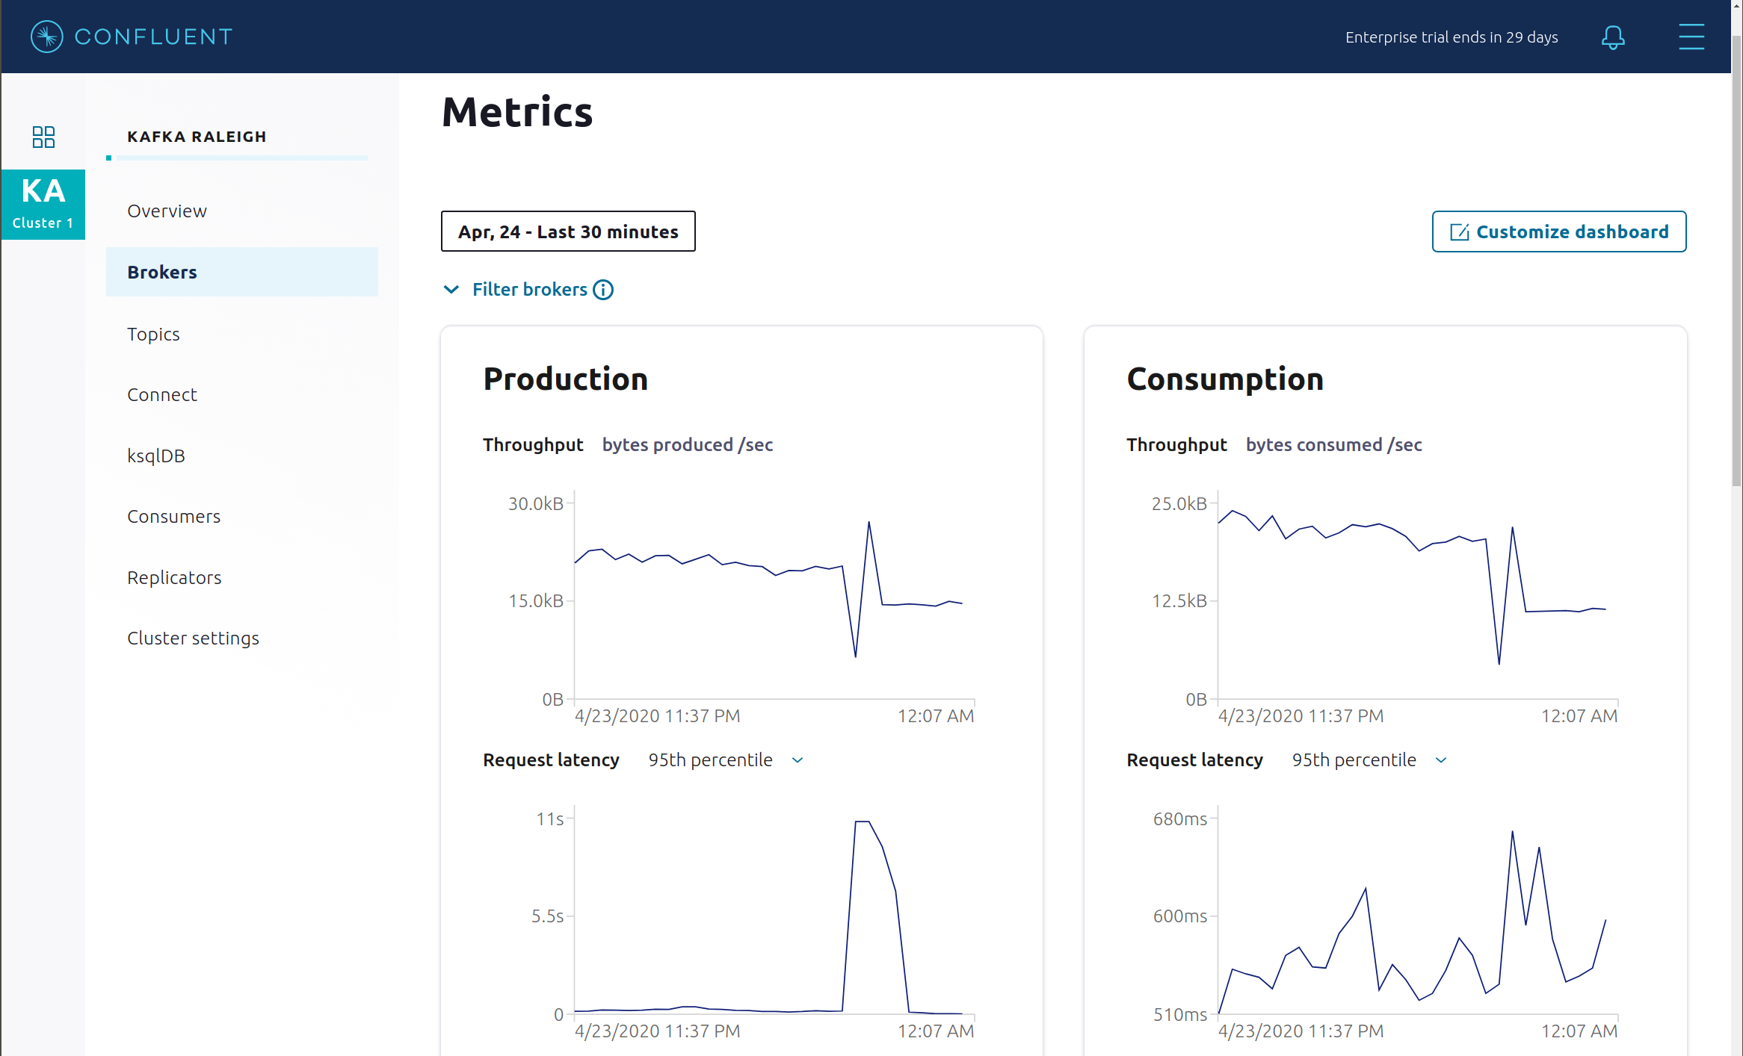
Task: Click the 30.0kB axis label
Action: 535,504
